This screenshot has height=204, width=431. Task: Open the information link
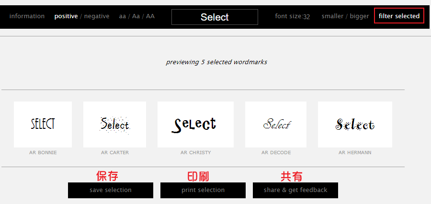tap(27, 16)
